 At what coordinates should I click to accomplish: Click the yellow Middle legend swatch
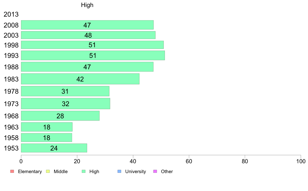[x=48, y=171]
